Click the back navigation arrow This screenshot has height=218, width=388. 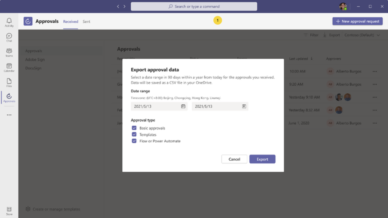[x=118, y=6]
